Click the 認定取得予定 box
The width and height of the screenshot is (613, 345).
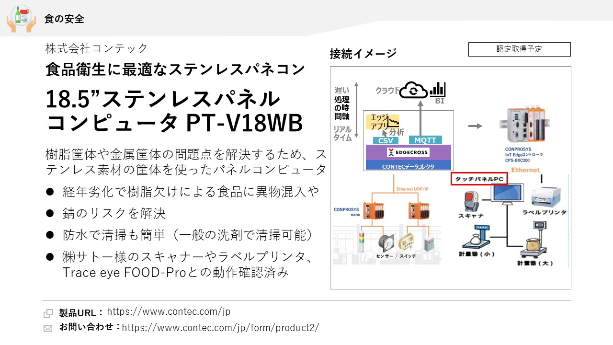click(519, 49)
